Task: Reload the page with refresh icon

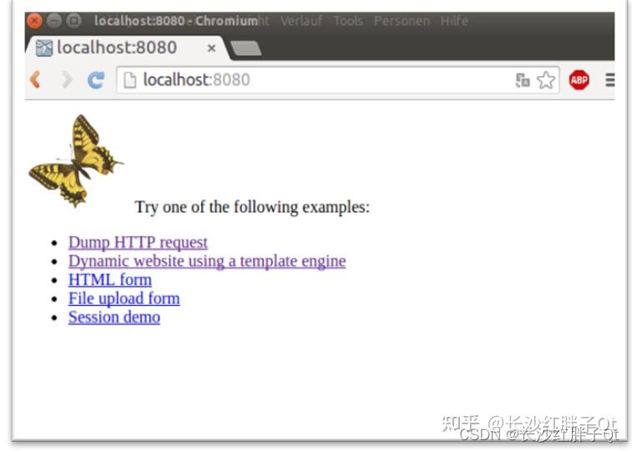Action: (96, 80)
